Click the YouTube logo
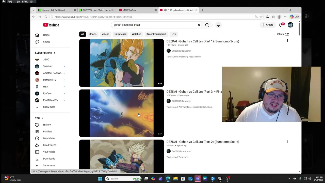This screenshot has width=325, height=183. (51, 25)
